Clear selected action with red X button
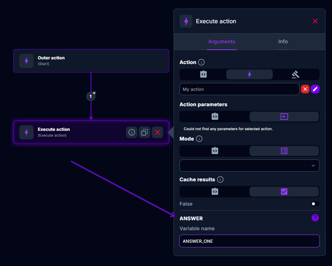 tap(305, 89)
